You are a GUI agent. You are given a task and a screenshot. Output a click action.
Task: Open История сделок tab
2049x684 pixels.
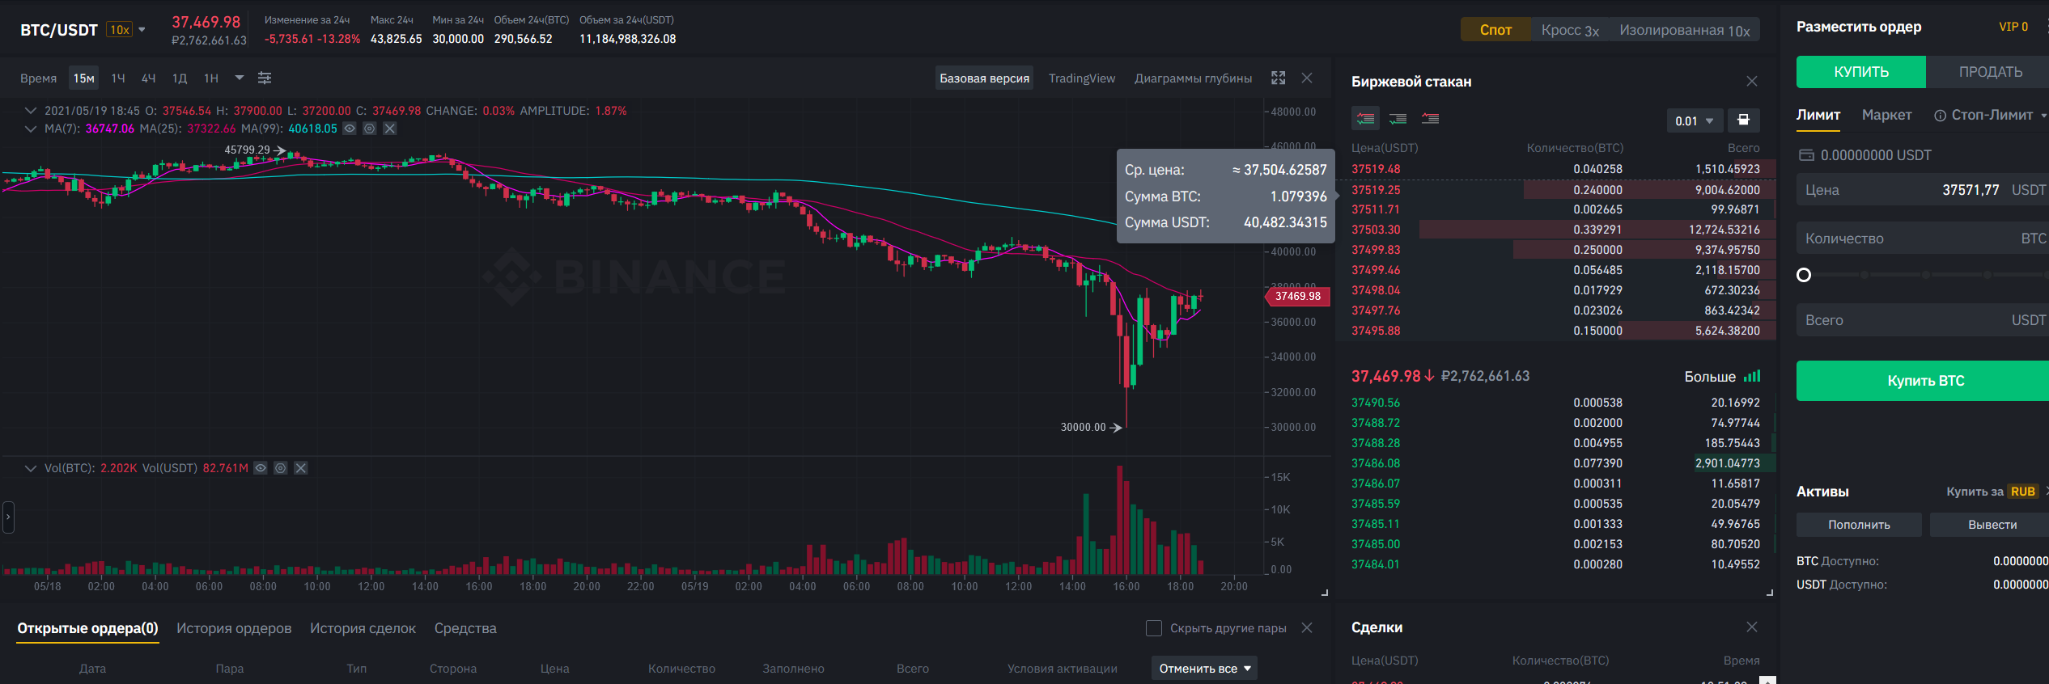pyautogui.click(x=363, y=628)
